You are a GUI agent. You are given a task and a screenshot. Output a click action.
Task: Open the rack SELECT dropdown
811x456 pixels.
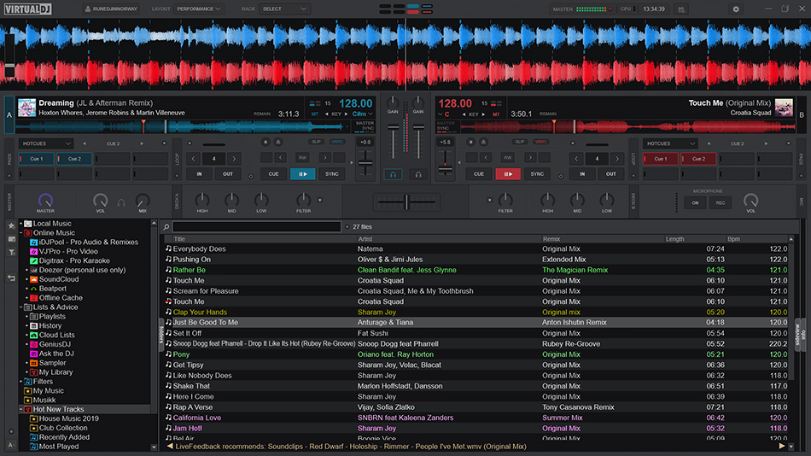click(x=285, y=9)
